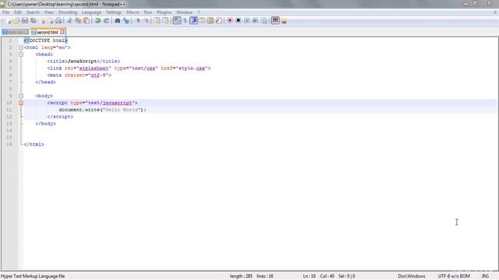The image size is (499, 280).
Task: Click the INS indicator in status bar
Action: click(485, 276)
